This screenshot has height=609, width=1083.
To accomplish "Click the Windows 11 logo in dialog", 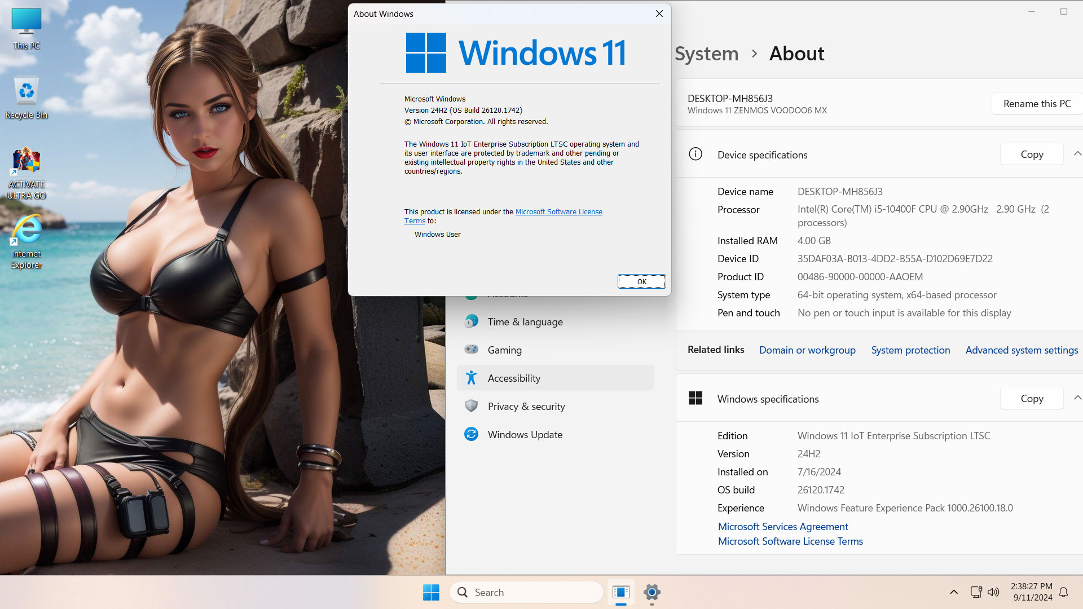I will (516, 52).
